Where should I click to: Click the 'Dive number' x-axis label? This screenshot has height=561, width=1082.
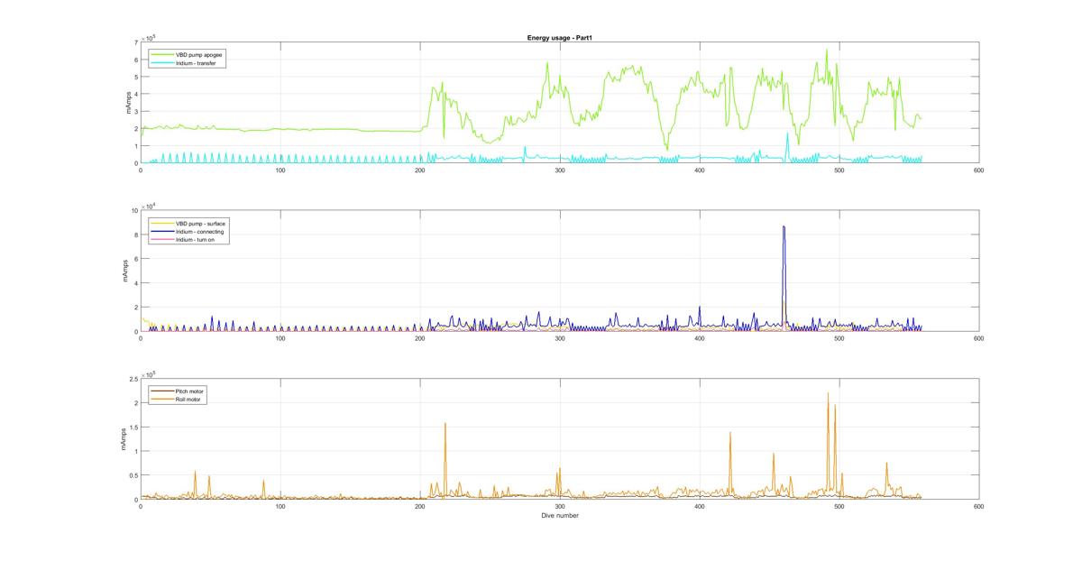pos(560,516)
